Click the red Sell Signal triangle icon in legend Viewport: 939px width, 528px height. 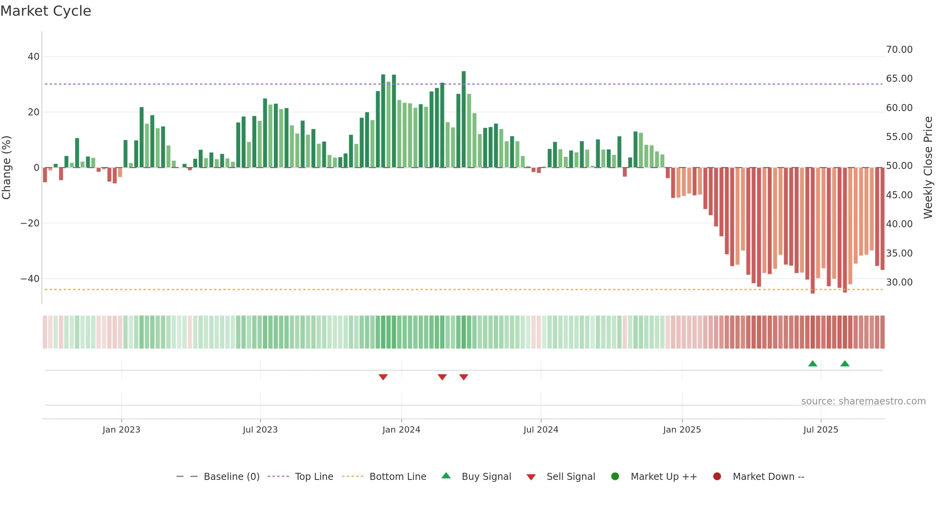(531, 477)
